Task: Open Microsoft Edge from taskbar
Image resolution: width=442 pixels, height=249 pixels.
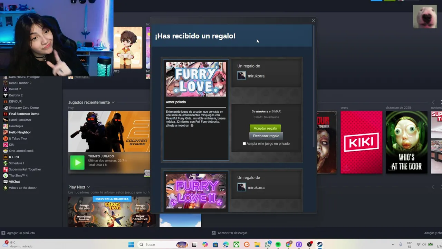Action: click(x=226, y=245)
